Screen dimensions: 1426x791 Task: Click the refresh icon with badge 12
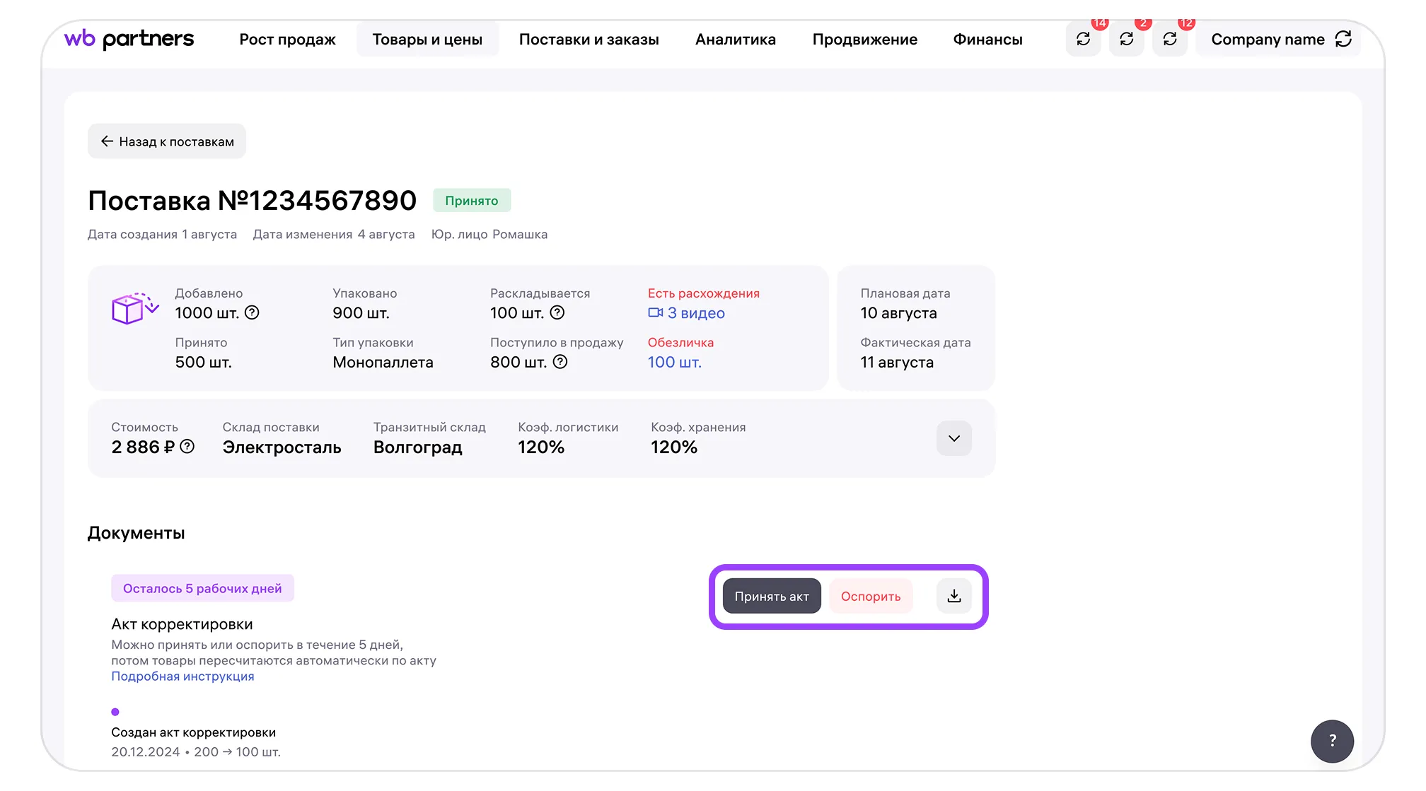click(x=1170, y=40)
